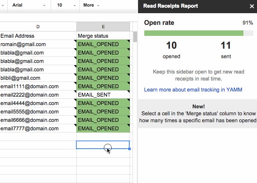The image size is (257, 183).
Task: Select EMAIL_OPENED status for email7777@domain.com
Action: coord(103,128)
